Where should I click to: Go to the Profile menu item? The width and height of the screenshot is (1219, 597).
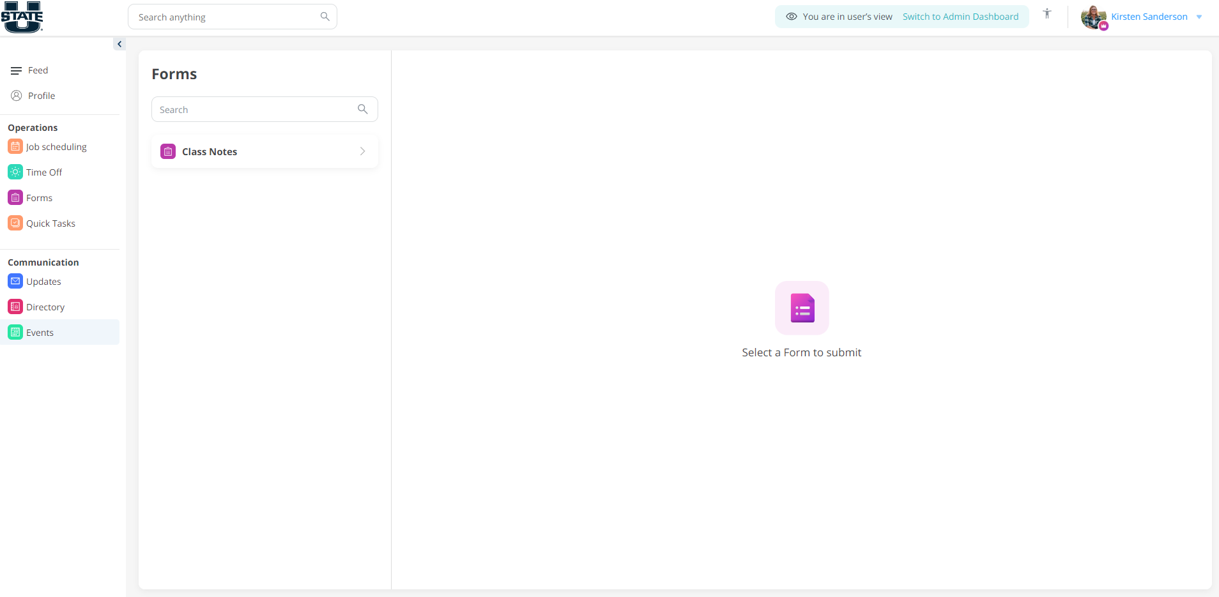(42, 95)
